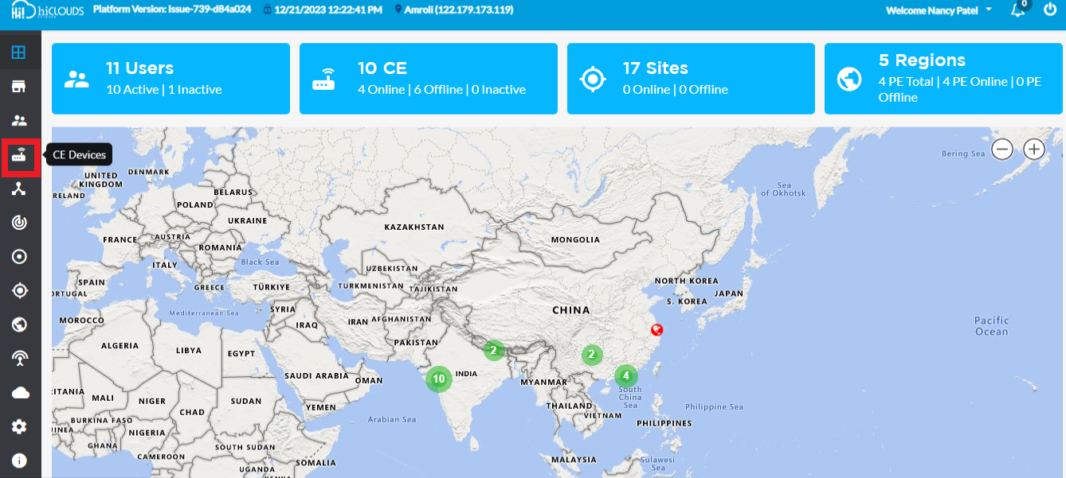Click the Pacific Ocean label on map
Screen dimensions: 1066x478
click(x=991, y=326)
